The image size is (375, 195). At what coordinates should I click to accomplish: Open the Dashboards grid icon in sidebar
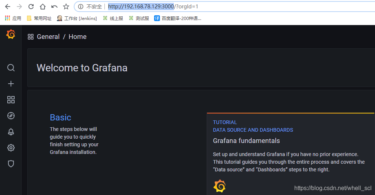tap(11, 100)
